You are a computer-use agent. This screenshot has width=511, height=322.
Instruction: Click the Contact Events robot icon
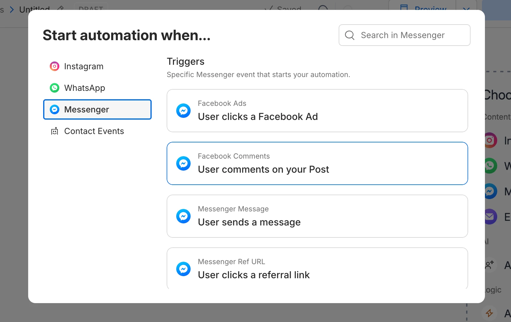click(55, 131)
